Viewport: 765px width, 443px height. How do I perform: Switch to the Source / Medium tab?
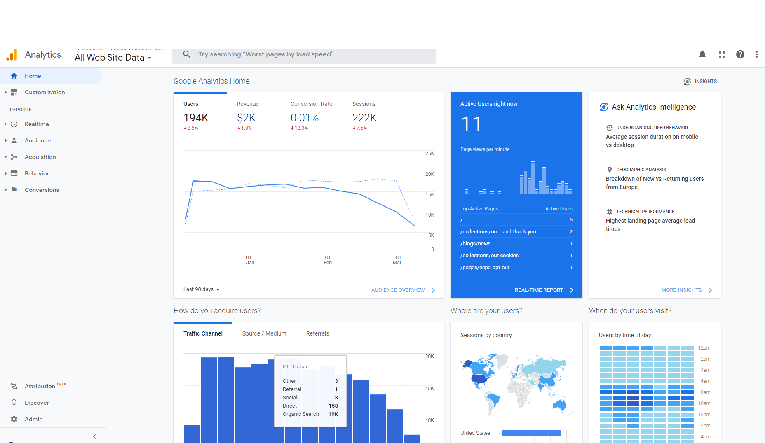point(264,333)
